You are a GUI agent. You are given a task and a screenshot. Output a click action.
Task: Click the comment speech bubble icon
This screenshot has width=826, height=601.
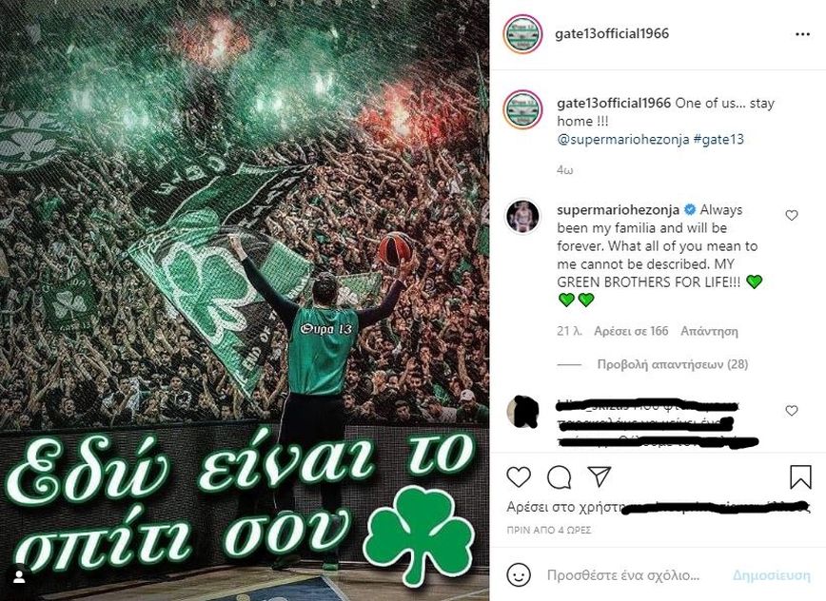coord(559,477)
